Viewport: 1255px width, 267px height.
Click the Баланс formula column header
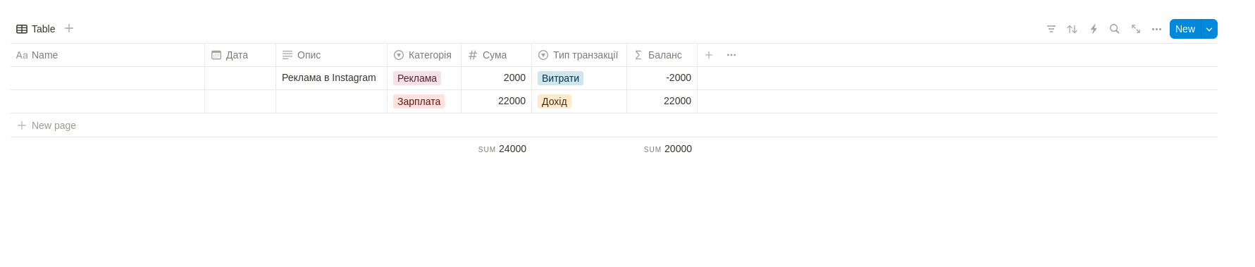[662, 55]
